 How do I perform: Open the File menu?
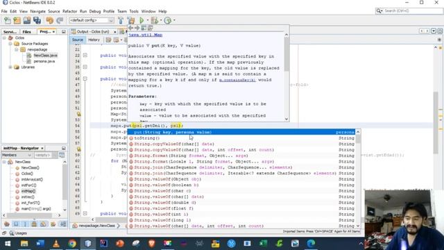pos(4,11)
